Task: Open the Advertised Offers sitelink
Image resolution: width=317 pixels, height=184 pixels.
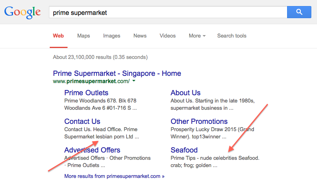Action: pos(92,150)
